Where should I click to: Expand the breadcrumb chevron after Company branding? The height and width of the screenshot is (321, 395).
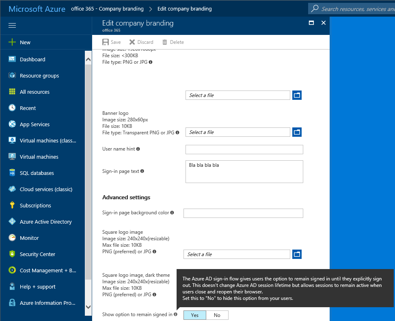151,9
